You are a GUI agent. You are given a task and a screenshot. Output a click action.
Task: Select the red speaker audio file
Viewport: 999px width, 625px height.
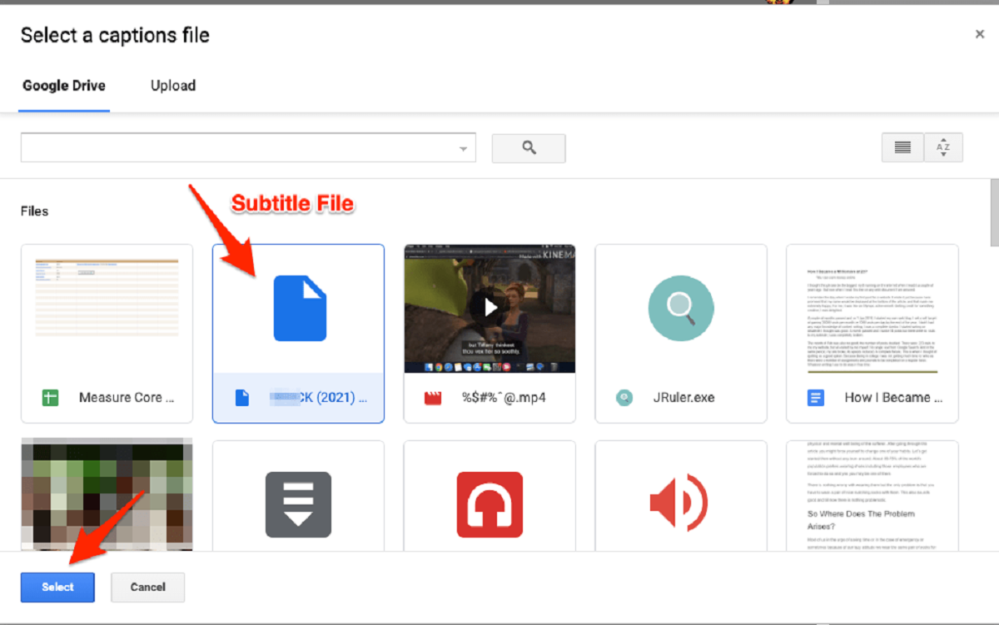(681, 504)
